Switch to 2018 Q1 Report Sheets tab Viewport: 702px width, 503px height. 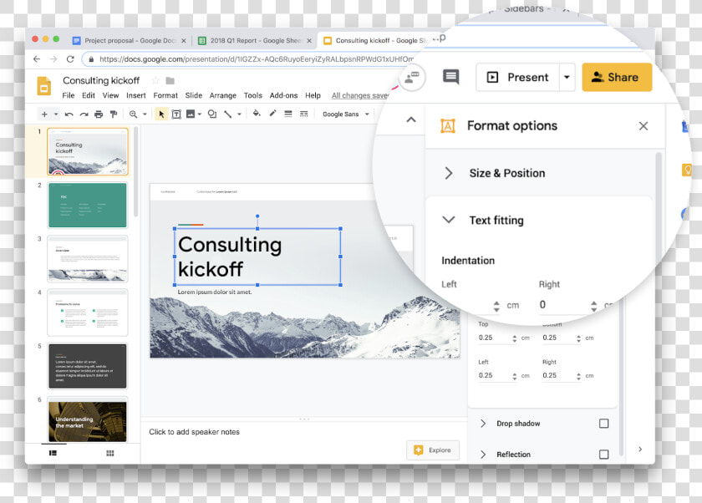(x=254, y=40)
